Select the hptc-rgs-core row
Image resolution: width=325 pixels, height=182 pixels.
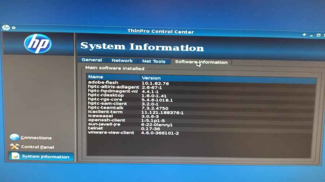point(201,100)
